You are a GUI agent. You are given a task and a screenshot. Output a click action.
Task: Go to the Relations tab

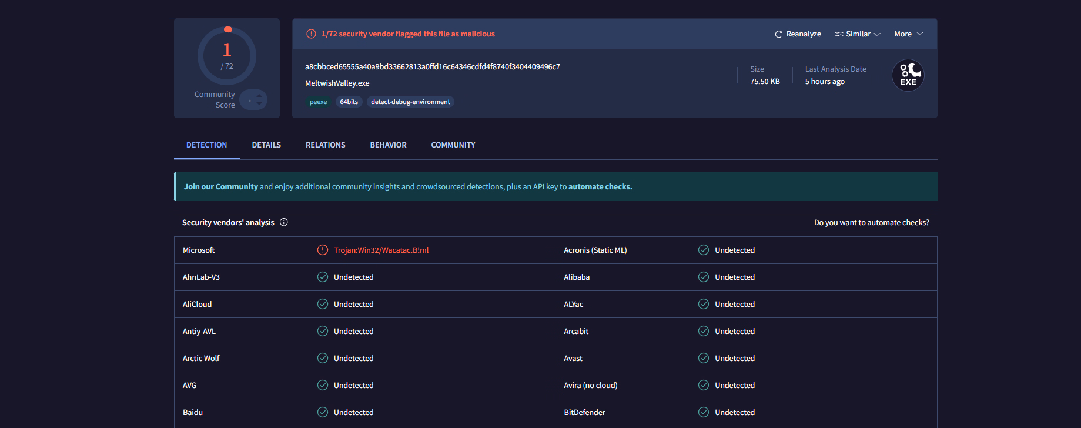pyautogui.click(x=325, y=145)
